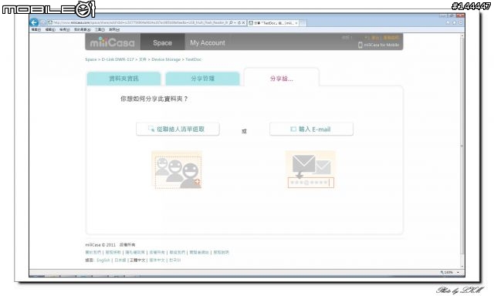Open the 說明 (Help) menu
The width and height of the screenshot is (494, 299).
pos(114,29)
